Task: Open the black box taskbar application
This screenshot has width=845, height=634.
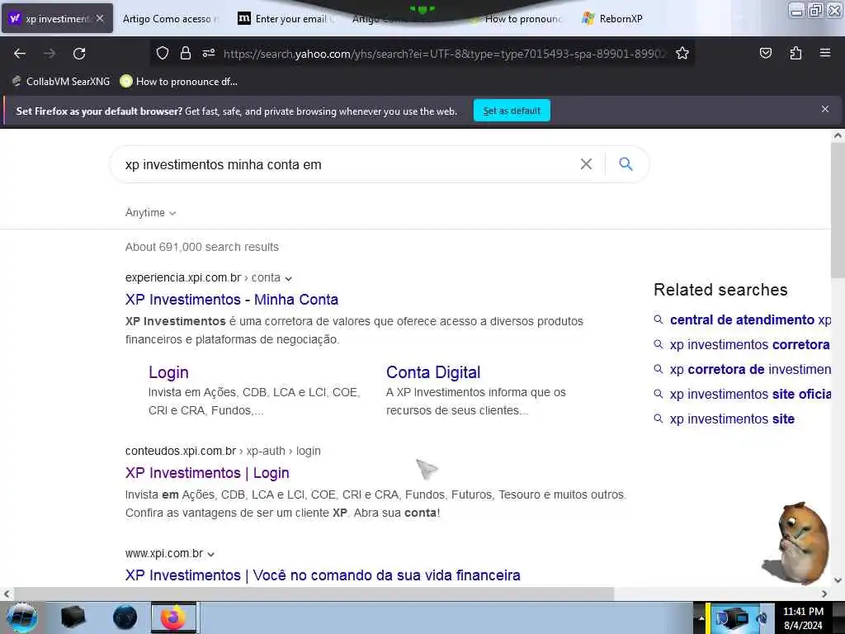Action: click(73, 617)
